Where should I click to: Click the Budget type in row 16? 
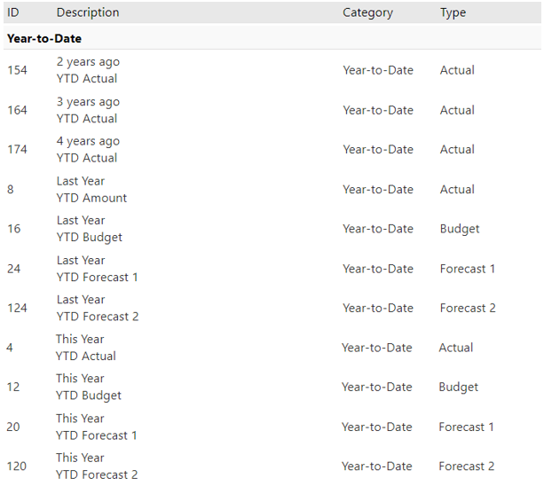pyautogui.click(x=459, y=229)
